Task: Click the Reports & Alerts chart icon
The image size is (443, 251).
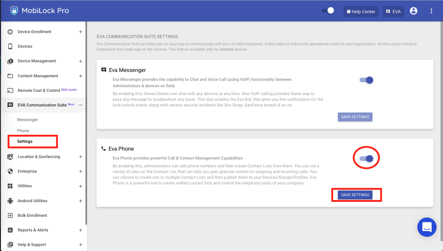Action: (x=10, y=230)
